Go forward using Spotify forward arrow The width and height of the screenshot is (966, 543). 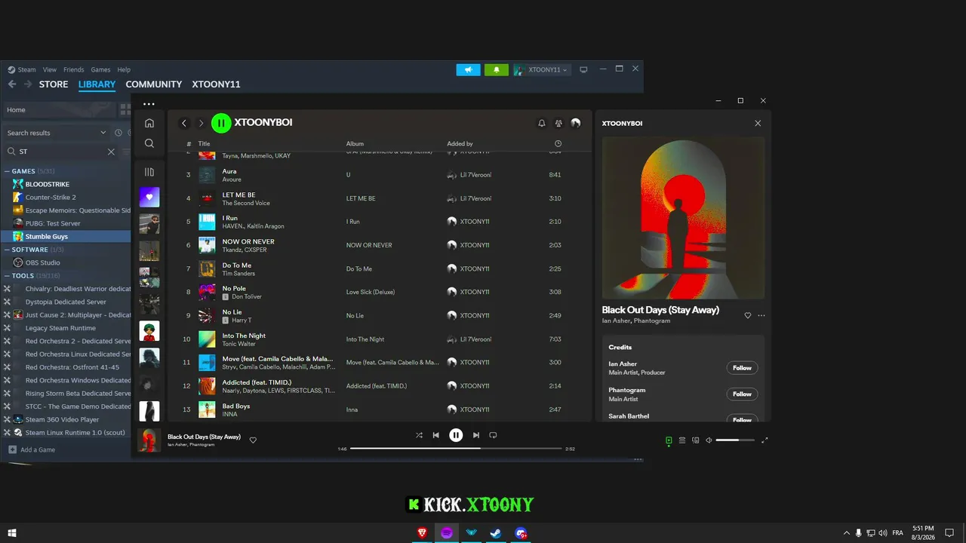point(201,123)
